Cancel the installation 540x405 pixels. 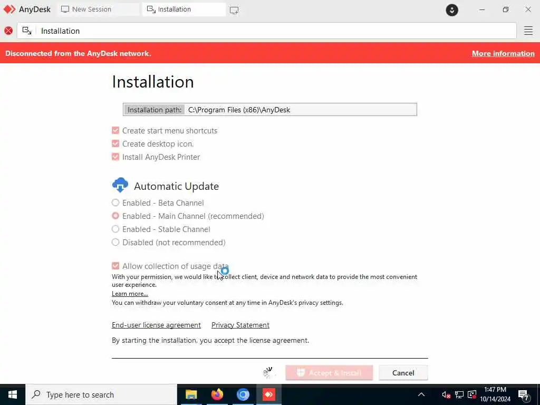[x=403, y=373]
